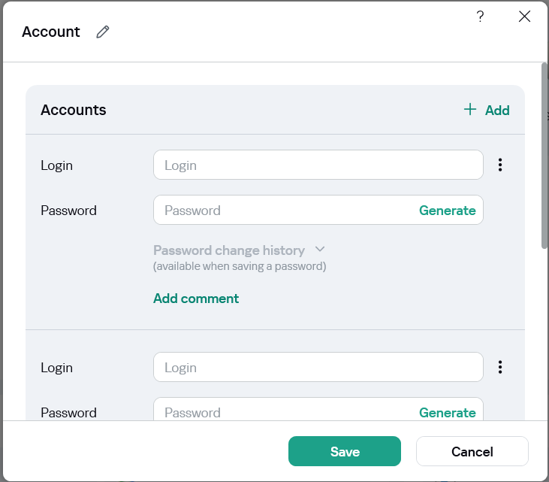Close the Account dialog with the X
549x482 pixels.
pos(524,17)
